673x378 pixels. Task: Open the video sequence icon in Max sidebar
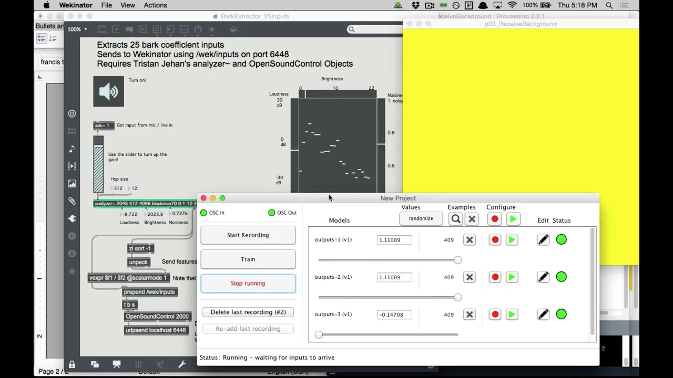[72, 166]
